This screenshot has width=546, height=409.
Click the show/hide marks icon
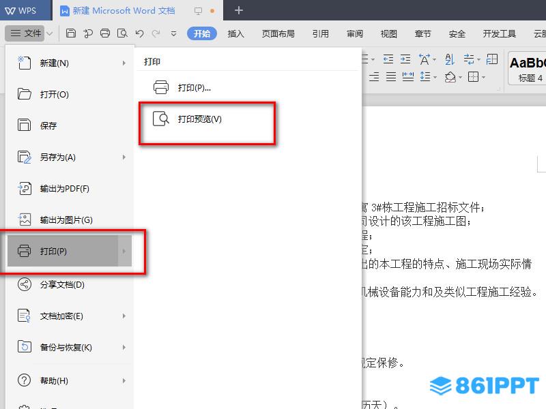coord(469,59)
